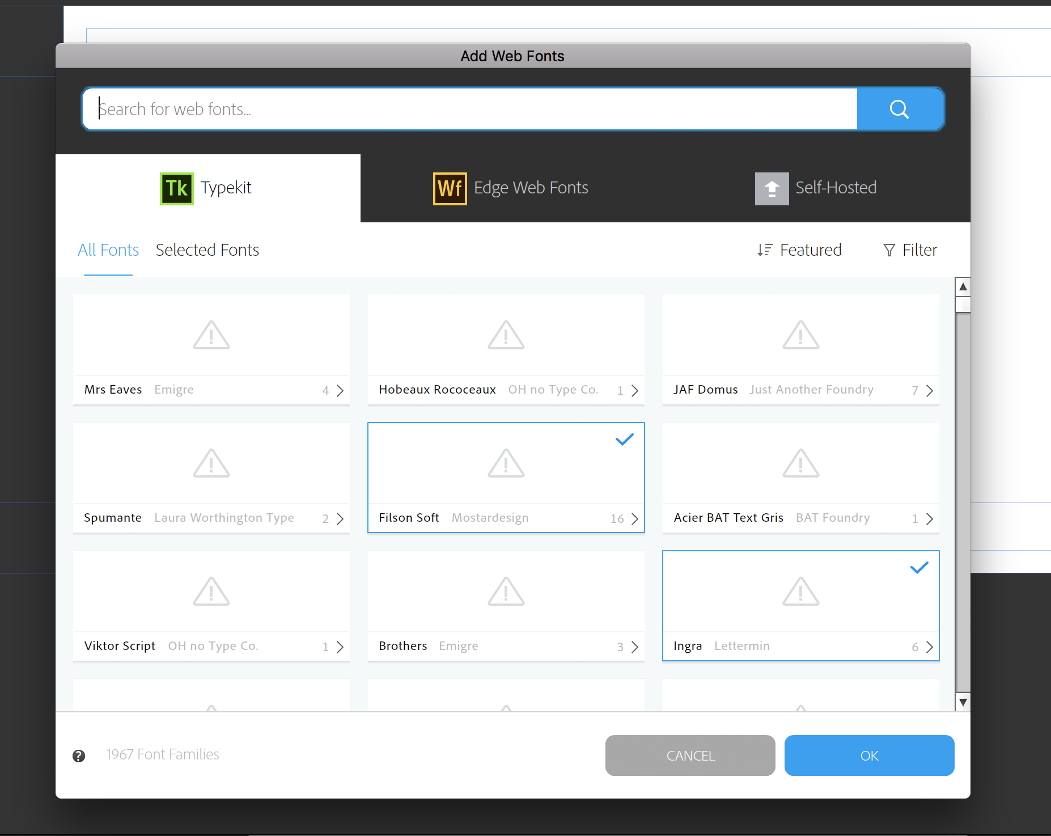The image size is (1051, 836).
Task: Click the warning icon on JAF Domus card
Action: pos(801,335)
